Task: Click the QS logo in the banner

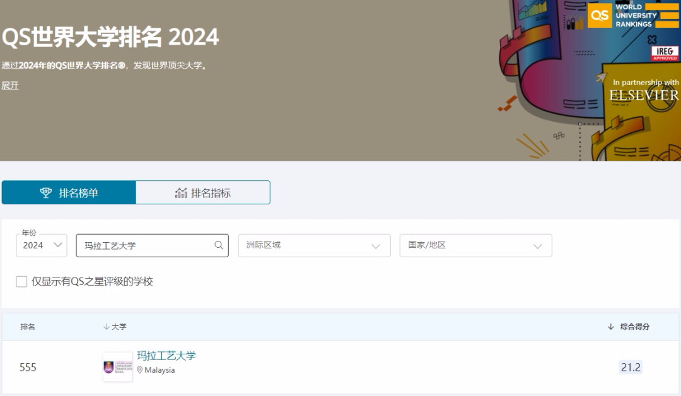Action: pyautogui.click(x=600, y=15)
